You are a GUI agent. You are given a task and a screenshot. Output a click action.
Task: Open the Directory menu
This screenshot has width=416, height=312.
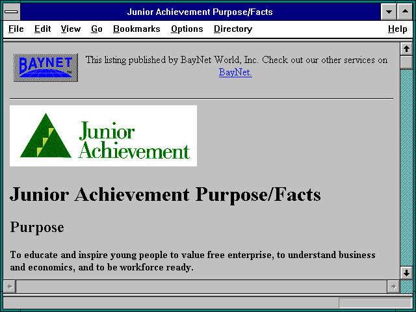[x=233, y=29]
